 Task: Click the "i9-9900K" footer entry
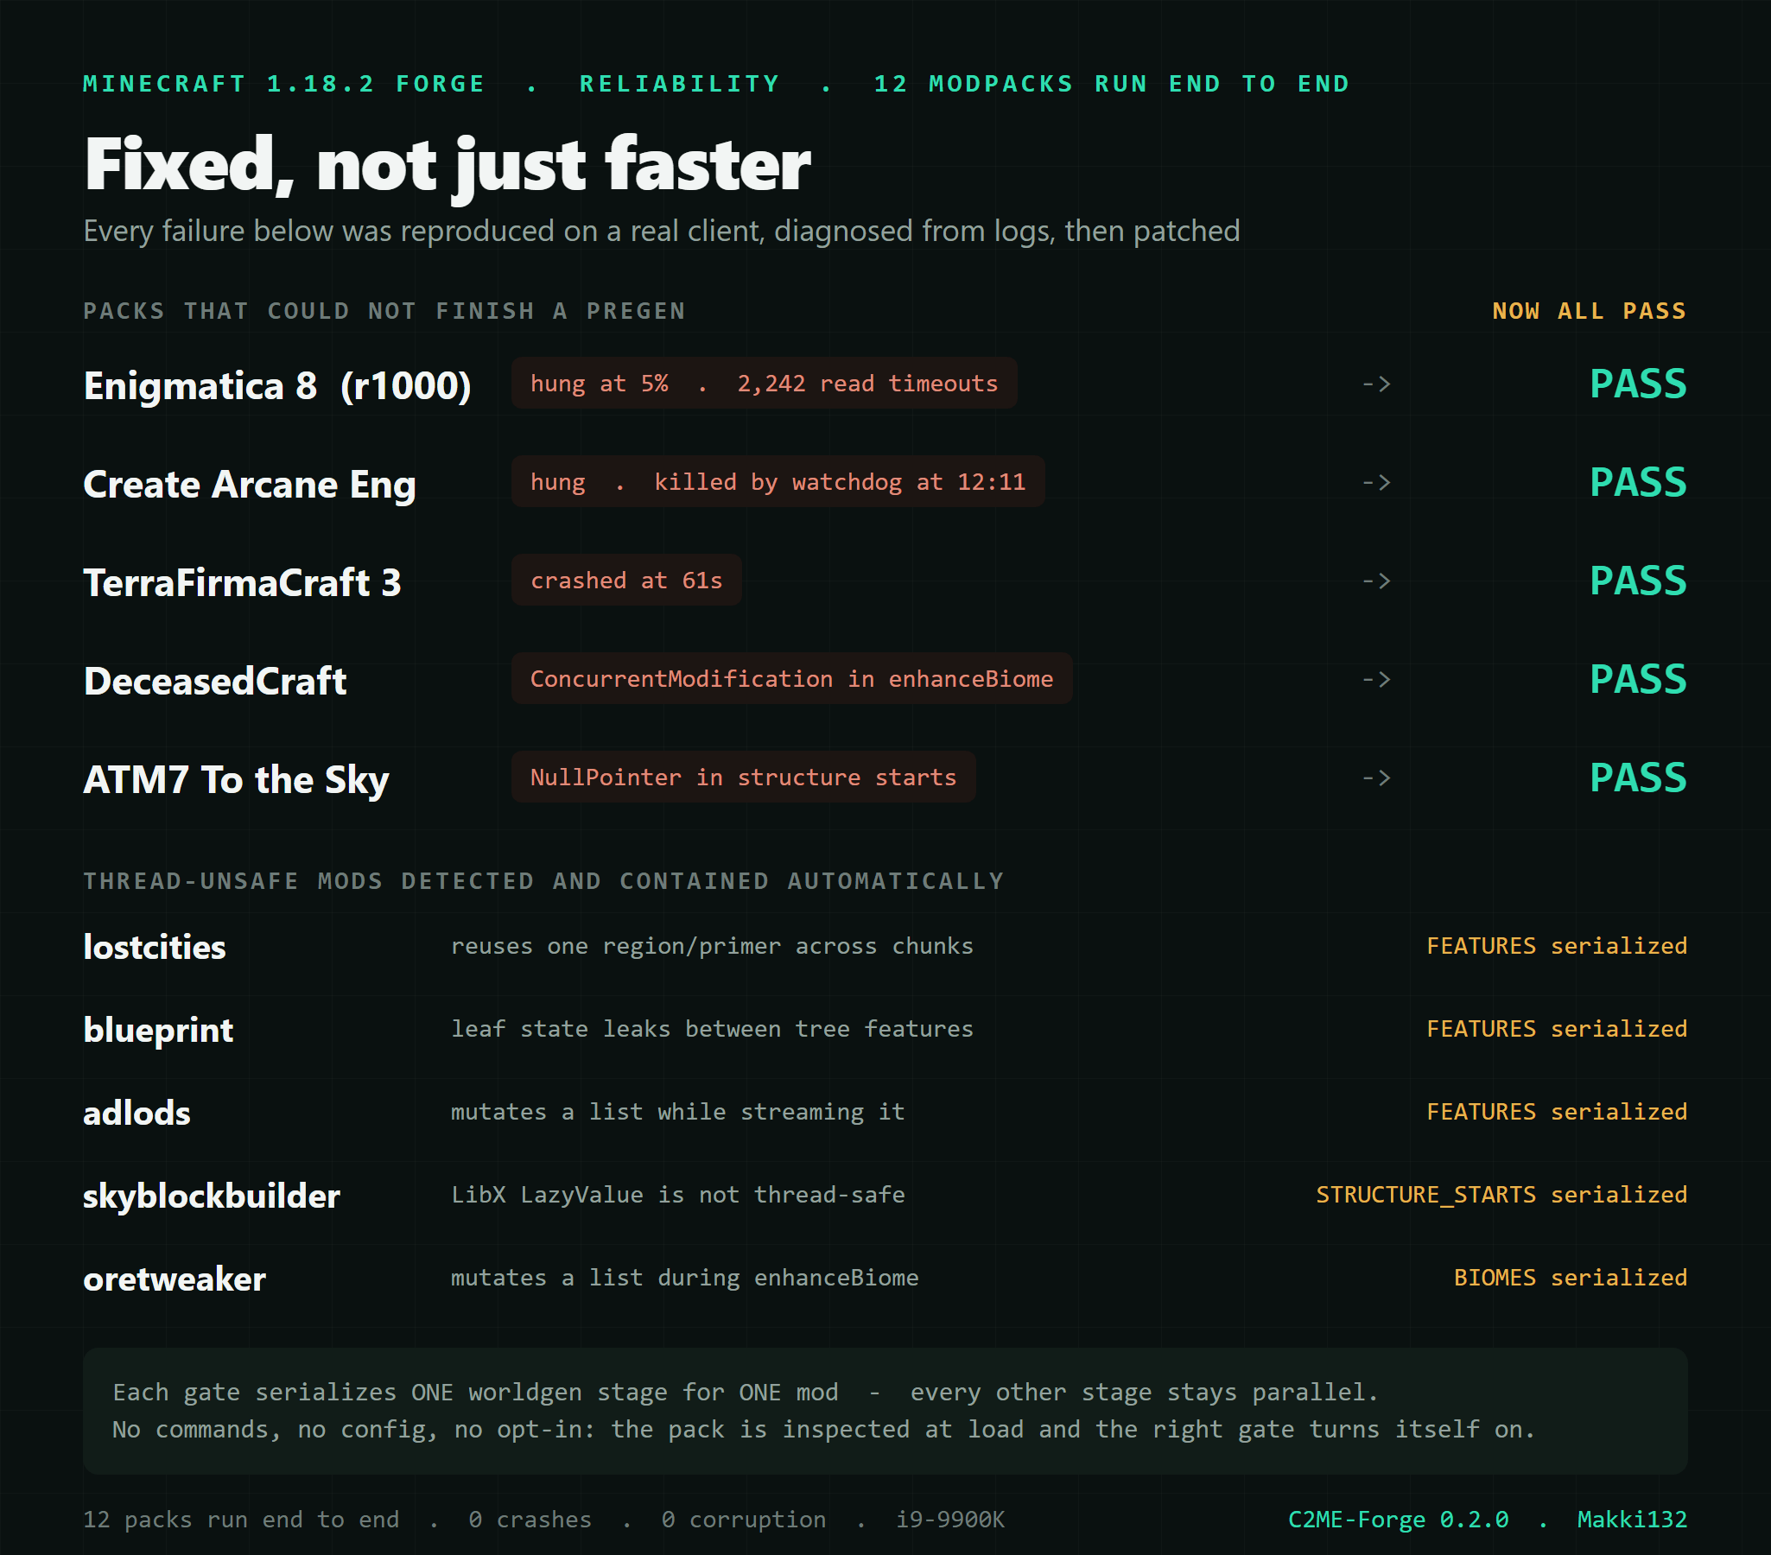(x=949, y=1520)
